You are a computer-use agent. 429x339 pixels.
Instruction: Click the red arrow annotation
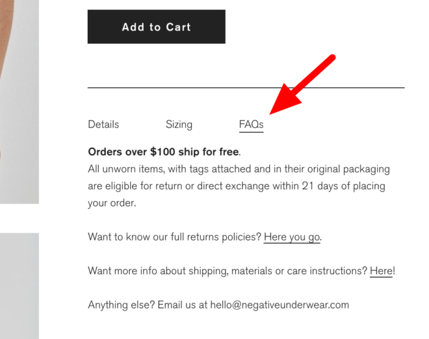[302, 84]
